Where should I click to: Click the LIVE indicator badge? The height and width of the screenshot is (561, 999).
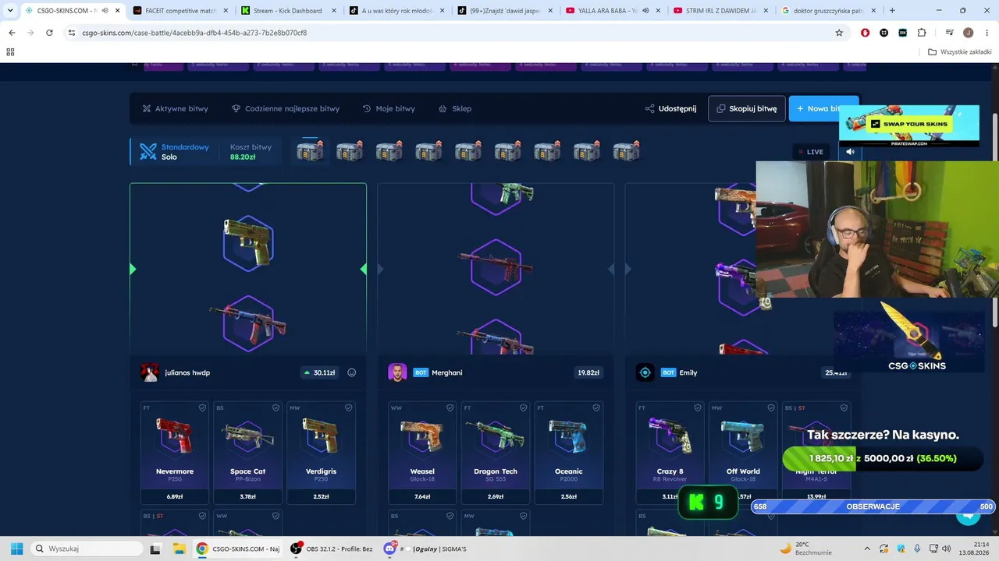pyautogui.click(x=810, y=152)
